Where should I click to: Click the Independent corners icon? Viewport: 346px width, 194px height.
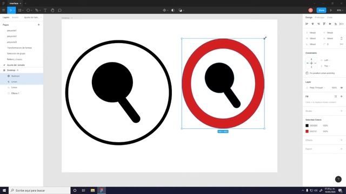coord(342,44)
